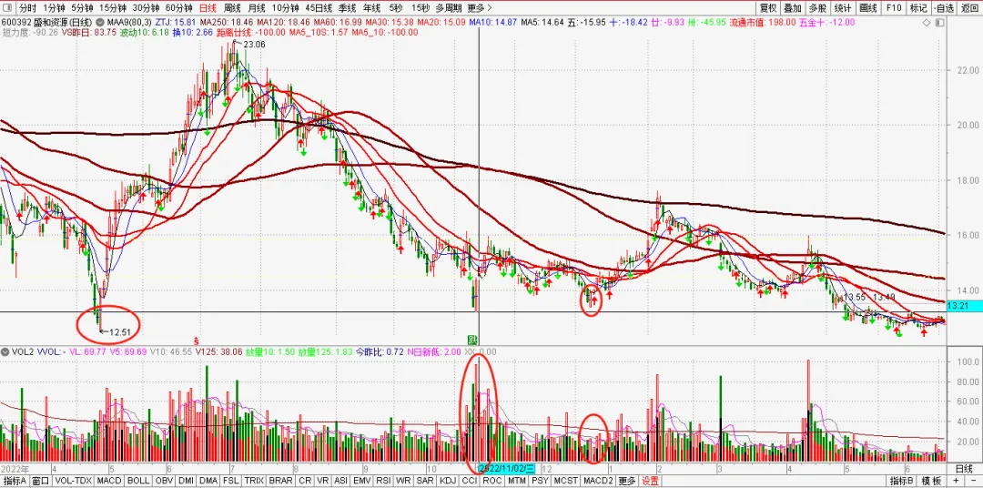This screenshot has width=983, height=488.
Task: Select the 15秒 period
Action: [x=421, y=8]
